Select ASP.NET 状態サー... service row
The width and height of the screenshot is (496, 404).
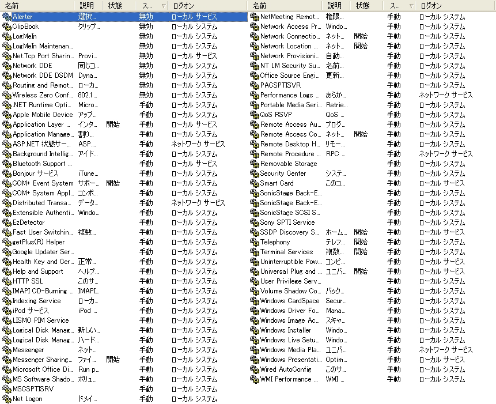pos(124,144)
